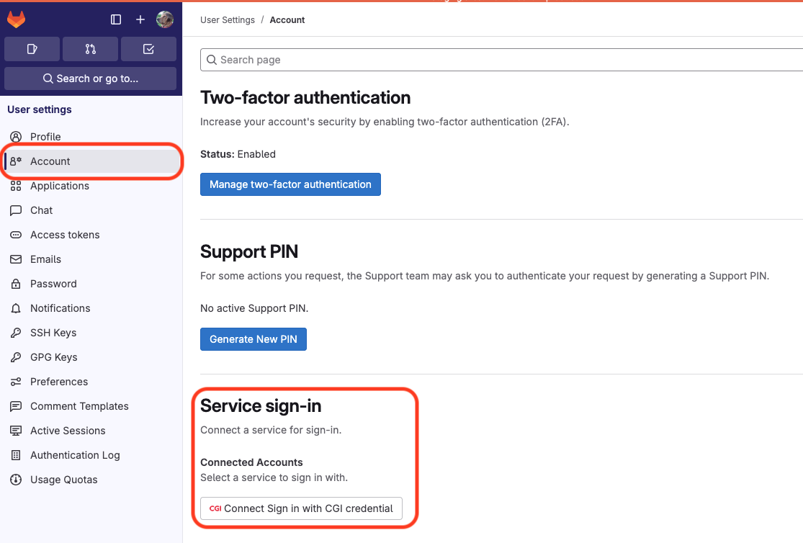Click the Notifications bell icon
The height and width of the screenshot is (543, 803).
(16, 308)
